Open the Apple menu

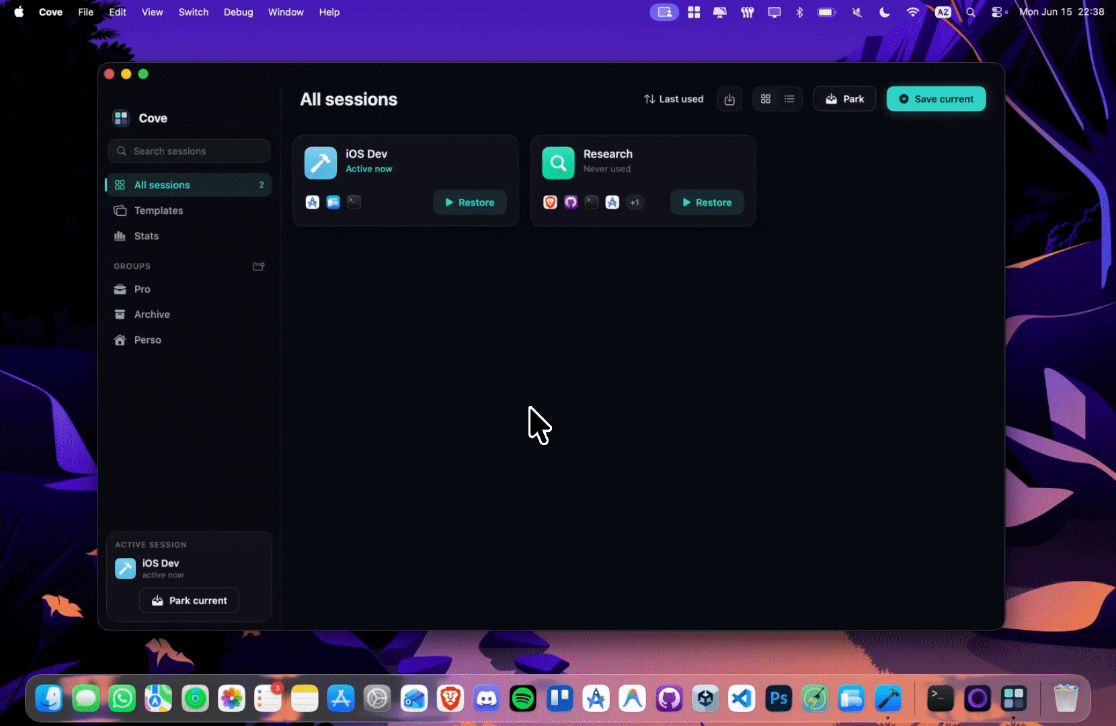coord(19,12)
